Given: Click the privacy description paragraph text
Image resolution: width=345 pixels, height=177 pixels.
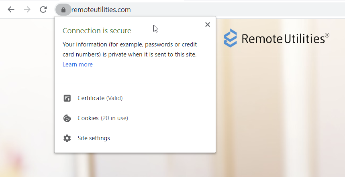Looking at the screenshot, I should pos(130,49).
